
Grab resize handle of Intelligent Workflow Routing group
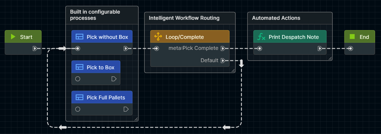click(x=233, y=71)
